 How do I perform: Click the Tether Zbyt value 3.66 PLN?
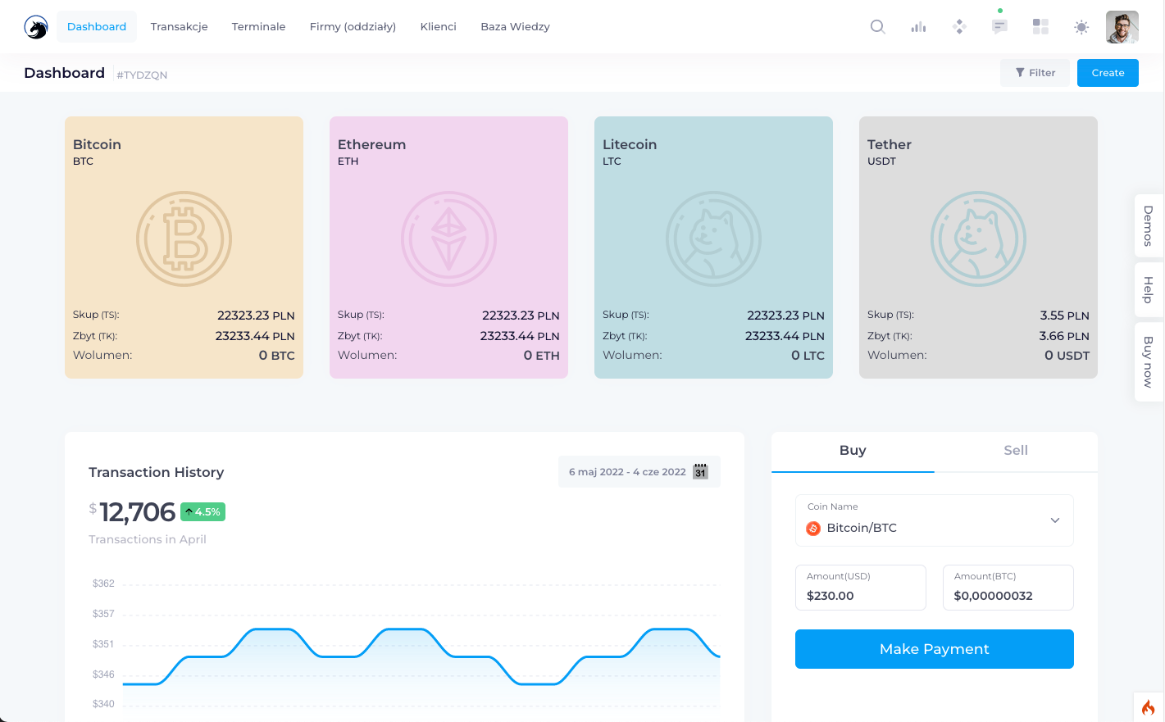click(1064, 336)
